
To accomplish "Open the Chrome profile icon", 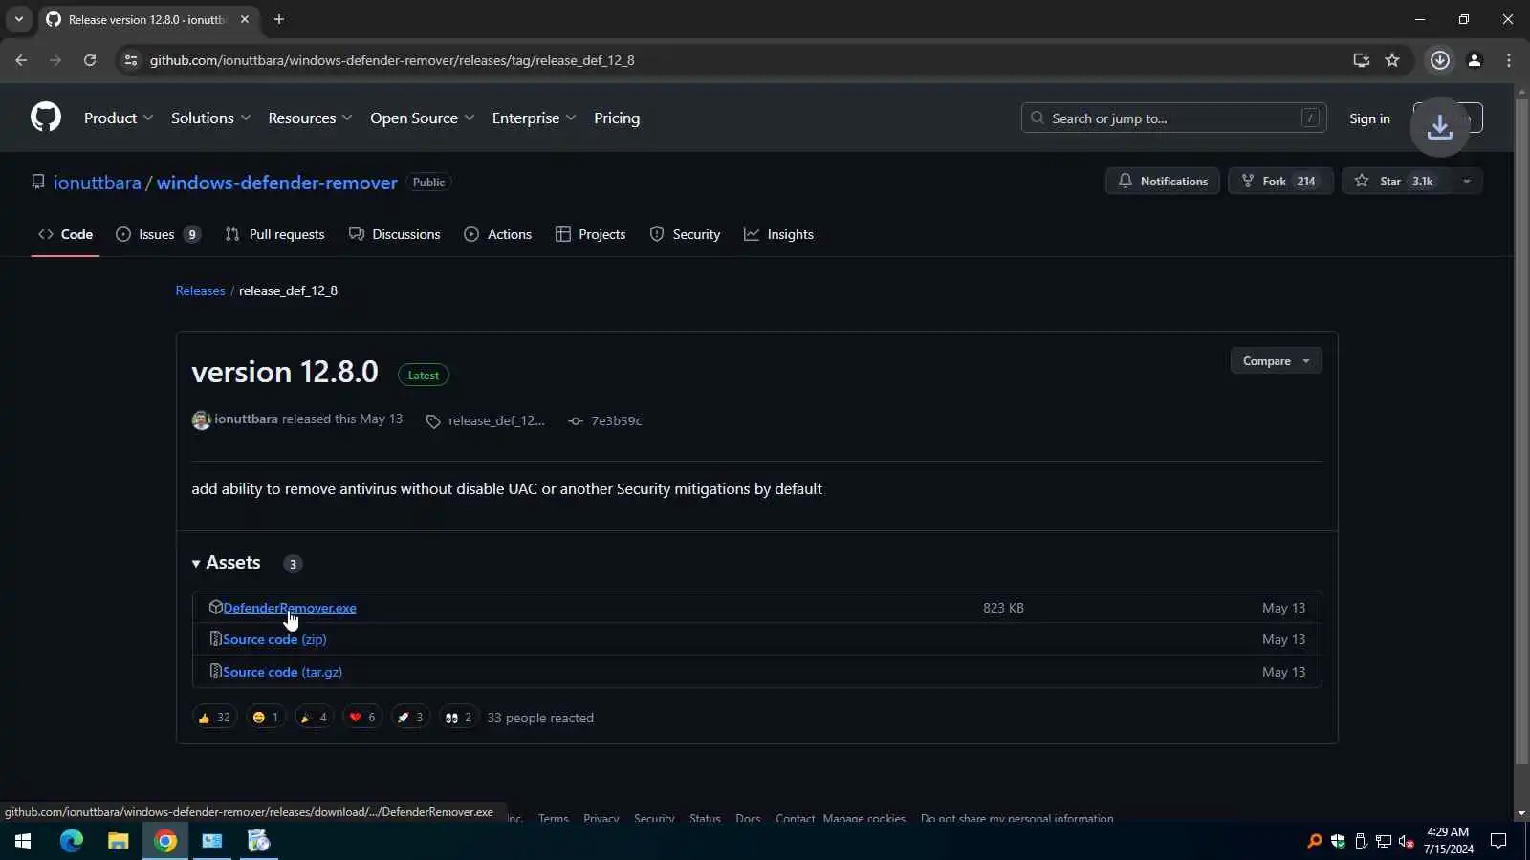I will (1475, 60).
